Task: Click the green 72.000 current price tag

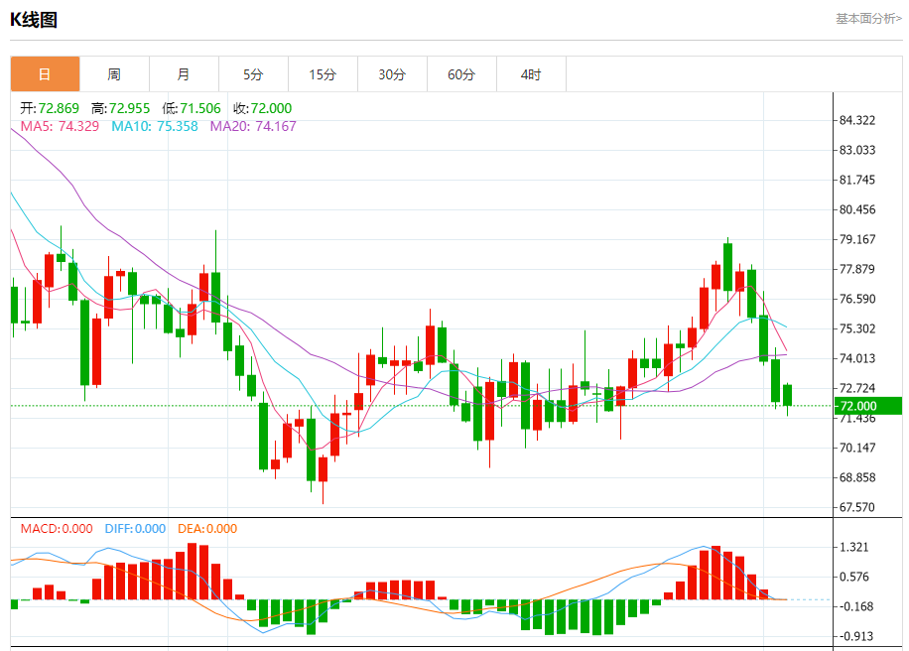Action: [x=868, y=406]
